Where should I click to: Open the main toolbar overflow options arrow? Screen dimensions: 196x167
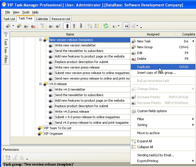click(141, 28)
